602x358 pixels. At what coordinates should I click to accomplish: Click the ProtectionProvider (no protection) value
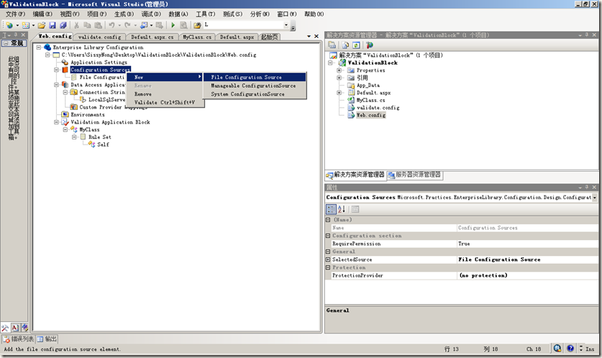point(527,275)
